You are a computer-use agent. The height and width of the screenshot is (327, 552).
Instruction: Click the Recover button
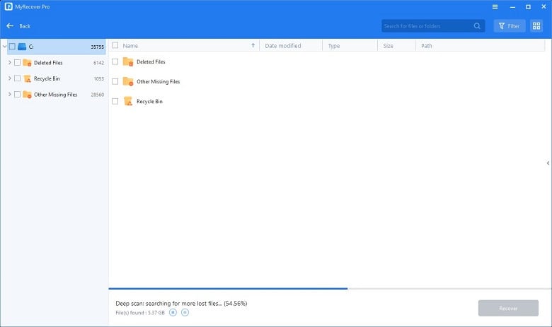click(508, 308)
